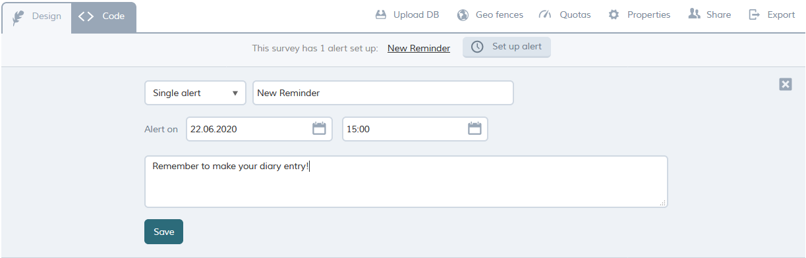
Task: Open Properties via gear icon
Action: click(x=614, y=14)
